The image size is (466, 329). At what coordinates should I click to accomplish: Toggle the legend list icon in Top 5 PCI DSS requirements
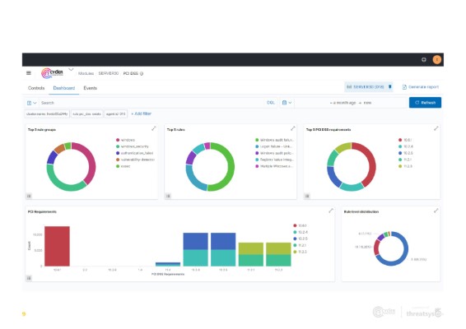pyautogui.click(x=307, y=196)
